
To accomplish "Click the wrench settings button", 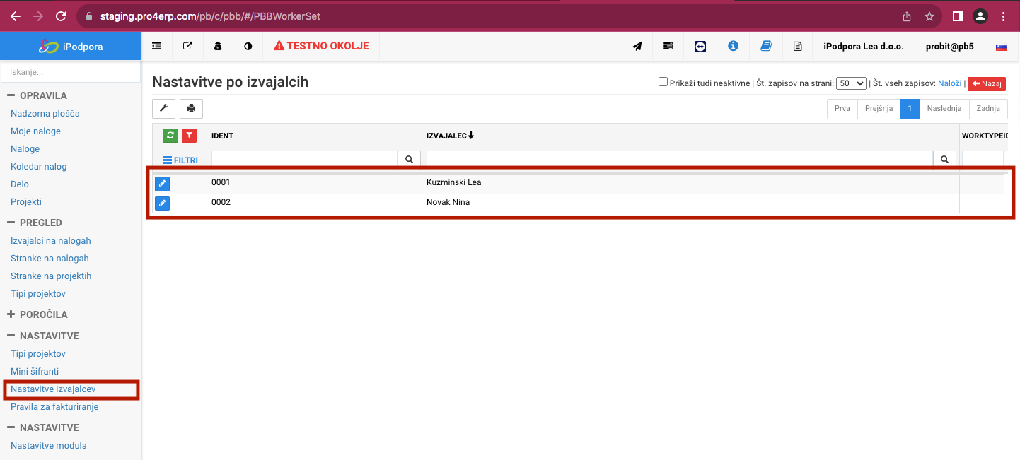I will pos(163,108).
